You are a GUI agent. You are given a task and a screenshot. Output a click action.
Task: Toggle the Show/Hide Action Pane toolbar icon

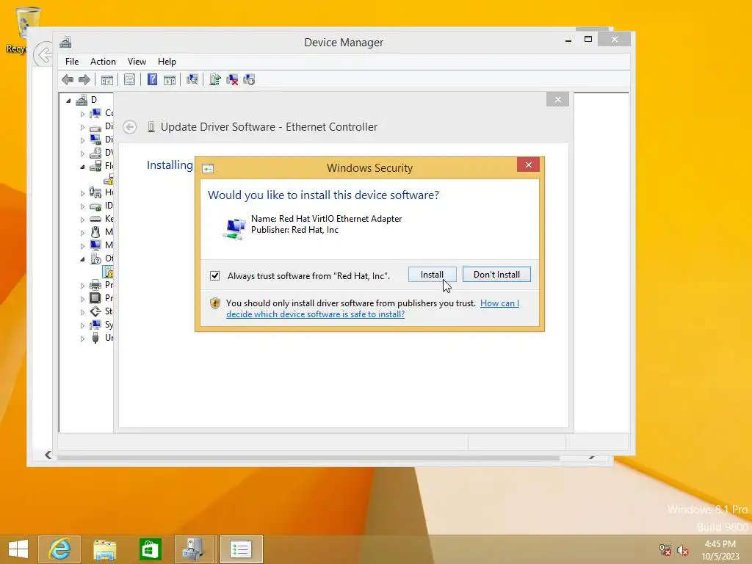click(170, 79)
